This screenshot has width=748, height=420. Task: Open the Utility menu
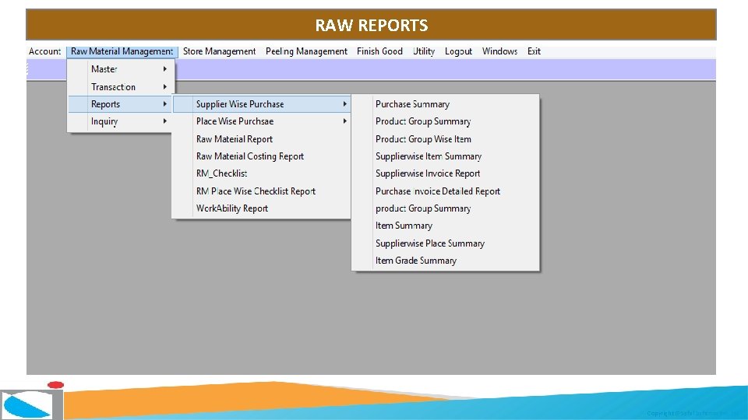pyautogui.click(x=424, y=51)
